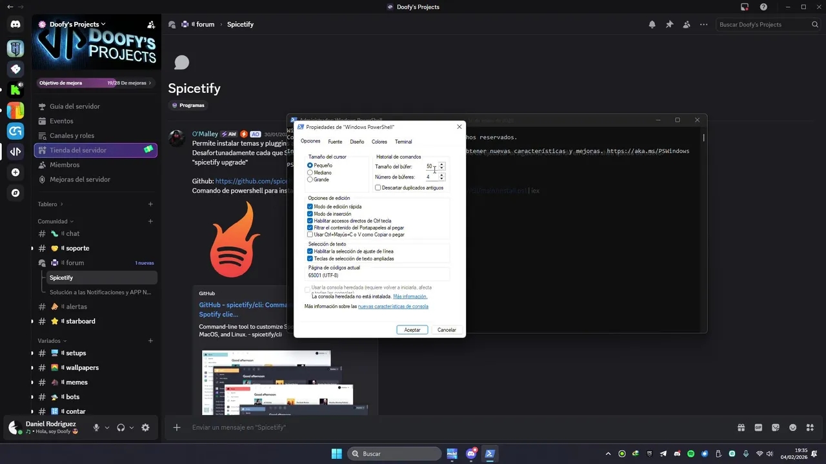Open the invite members icon beside Doofy's Projects
Screen dimensions: 826x464
click(151, 24)
